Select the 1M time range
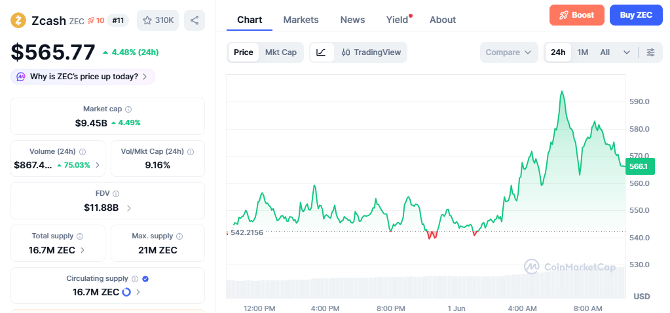Viewport: 670px width, 313px height. [x=583, y=52]
